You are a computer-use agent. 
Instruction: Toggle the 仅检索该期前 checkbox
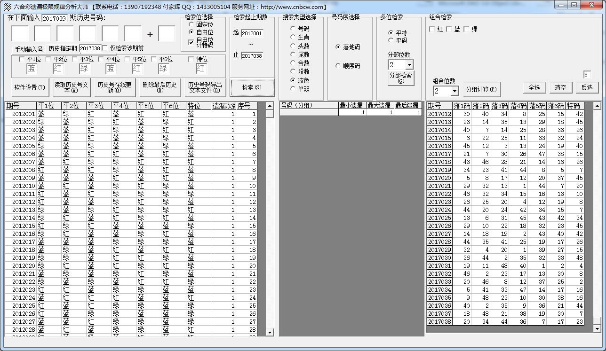105,48
